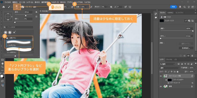Hide the スマートシャープ用 layer

pyautogui.click(x=161, y=76)
